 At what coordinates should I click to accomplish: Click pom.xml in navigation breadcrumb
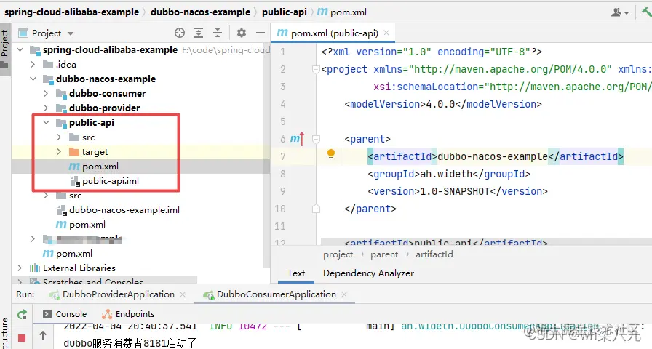coord(343,12)
